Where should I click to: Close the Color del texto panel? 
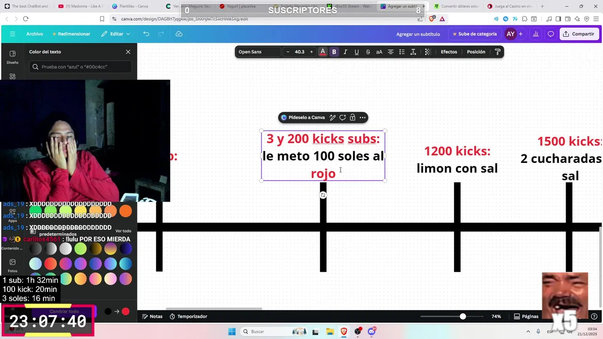[x=128, y=52]
